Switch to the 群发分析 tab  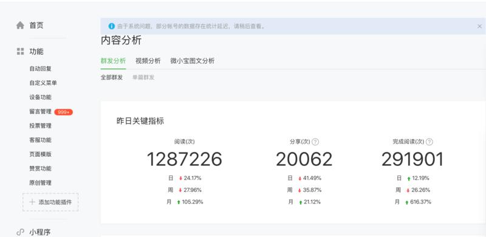pyautogui.click(x=113, y=61)
